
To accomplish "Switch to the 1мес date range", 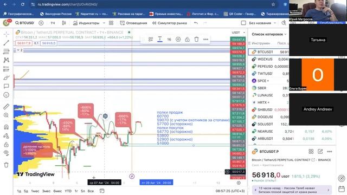I will 35,191.
